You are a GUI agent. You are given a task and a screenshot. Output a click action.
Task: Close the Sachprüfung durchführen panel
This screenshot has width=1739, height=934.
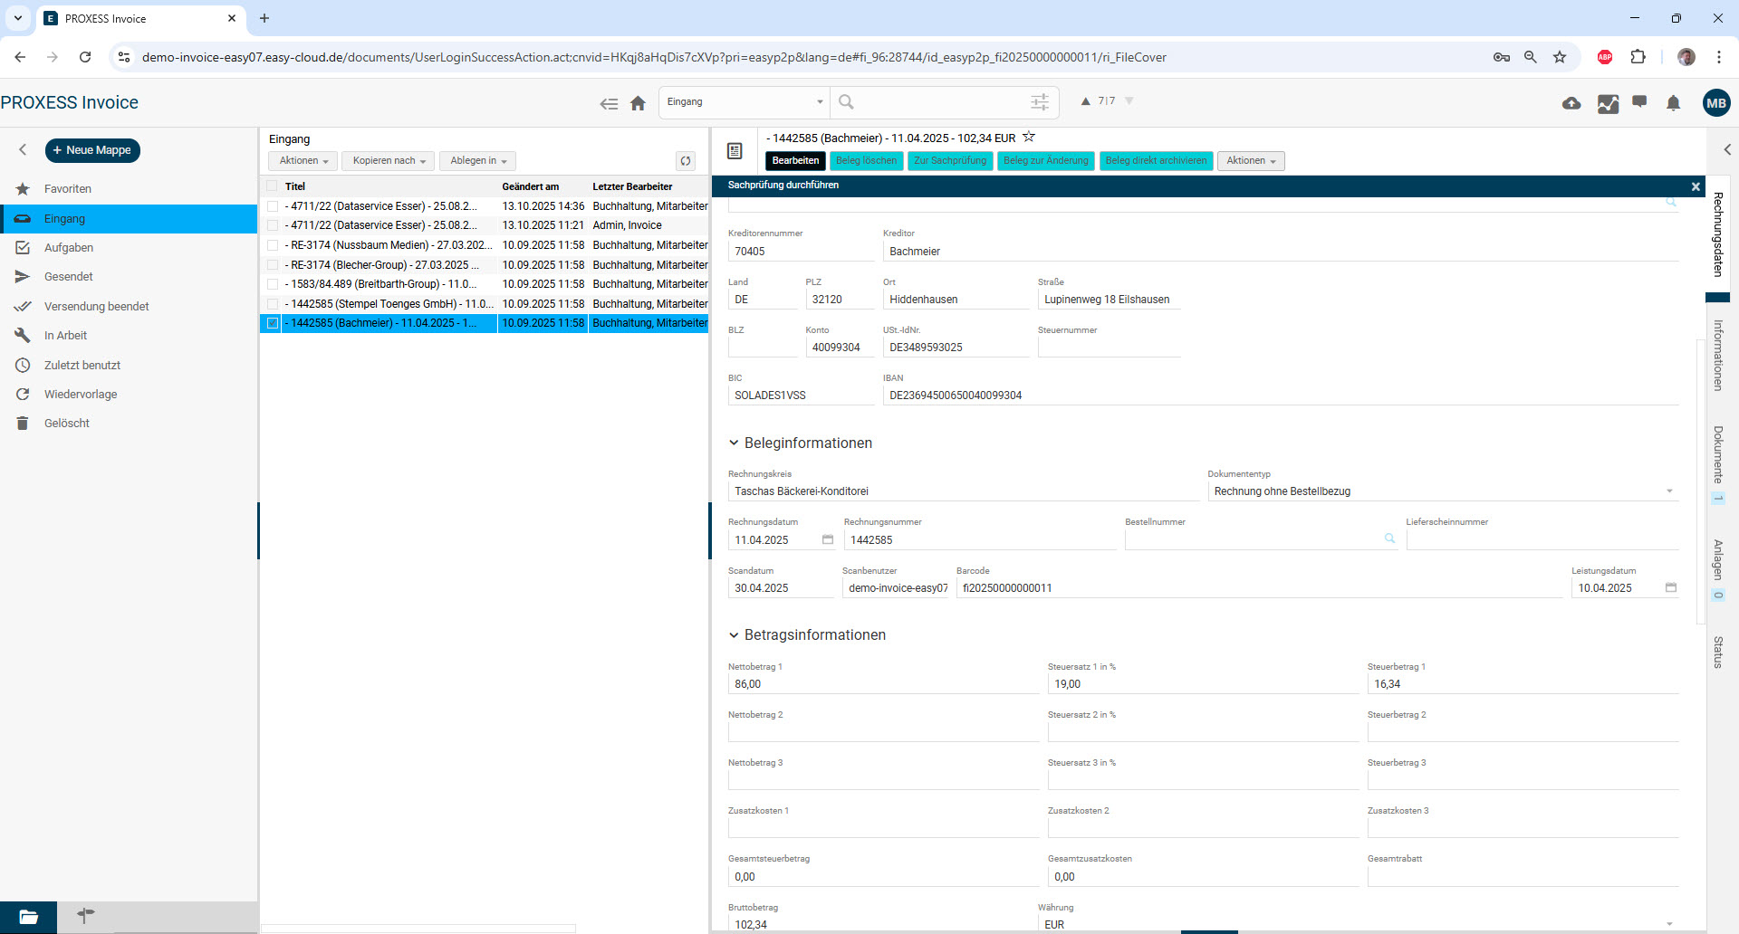point(1696,186)
